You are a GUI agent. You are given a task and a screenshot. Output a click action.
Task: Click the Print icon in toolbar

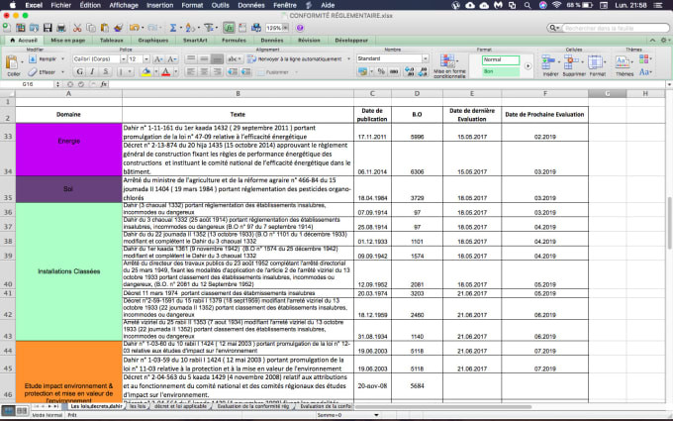click(61, 28)
